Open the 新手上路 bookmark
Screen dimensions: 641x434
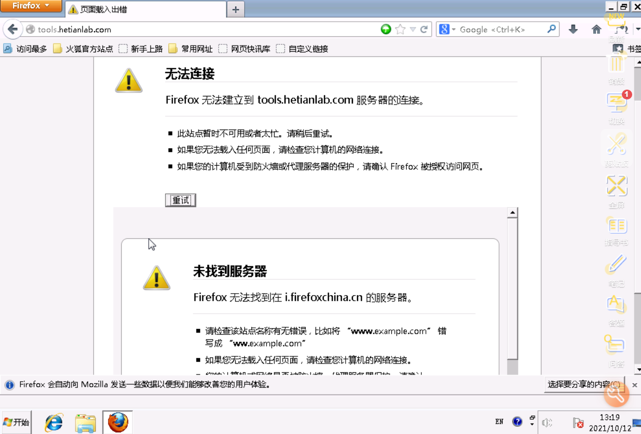coord(140,49)
